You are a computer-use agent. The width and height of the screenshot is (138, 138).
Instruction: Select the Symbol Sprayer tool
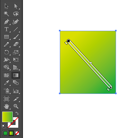point(7,91)
